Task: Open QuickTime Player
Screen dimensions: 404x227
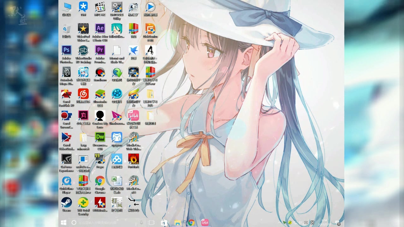Action: click(x=66, y=181)
